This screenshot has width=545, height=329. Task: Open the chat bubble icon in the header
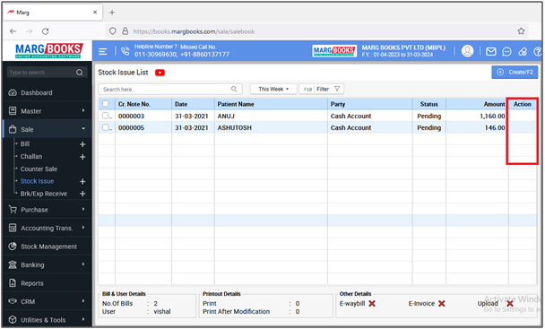[x=506, y=51]
